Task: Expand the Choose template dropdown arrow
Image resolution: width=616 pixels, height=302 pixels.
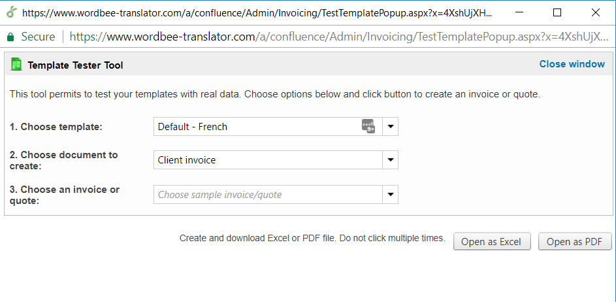Action: click(390, 127)
